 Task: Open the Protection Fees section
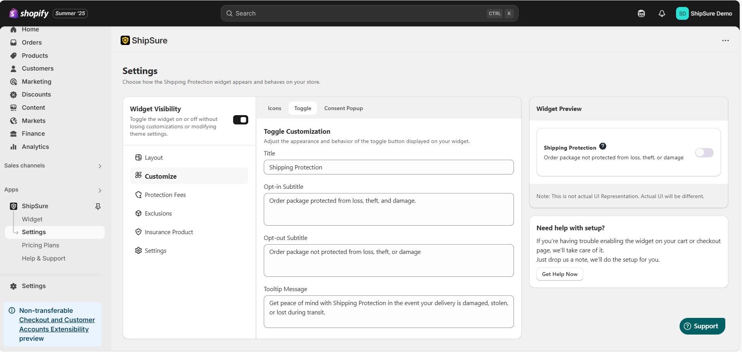[x=189, y=195]
